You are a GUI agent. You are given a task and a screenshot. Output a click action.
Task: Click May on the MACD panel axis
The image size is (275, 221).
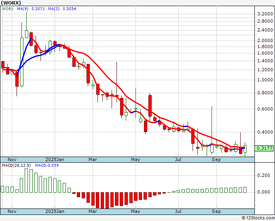[135, 211]
